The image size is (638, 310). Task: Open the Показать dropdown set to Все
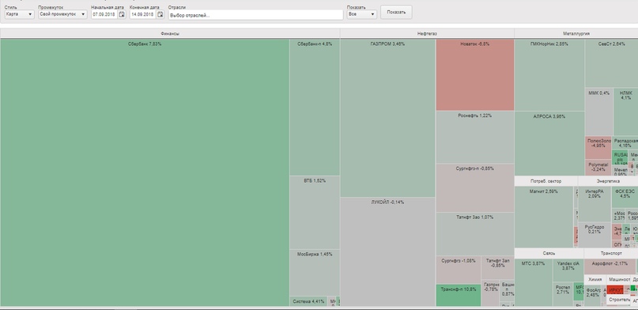[362, 14]
